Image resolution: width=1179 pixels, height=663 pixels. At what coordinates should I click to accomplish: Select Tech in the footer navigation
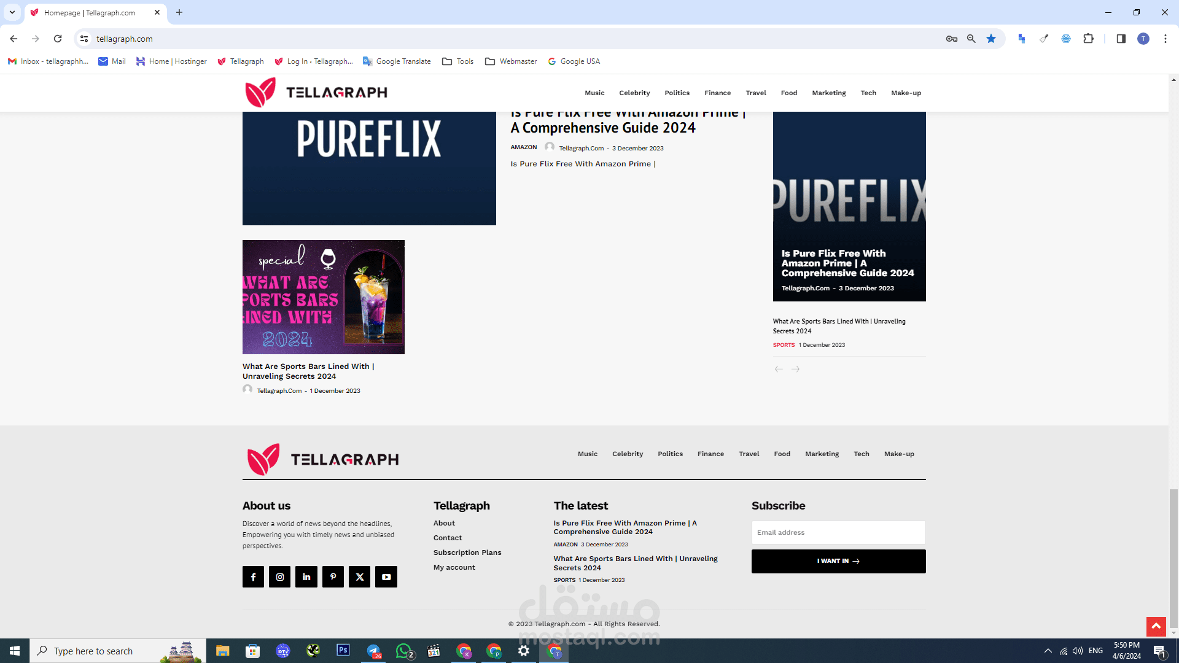[x=862, y=454]
